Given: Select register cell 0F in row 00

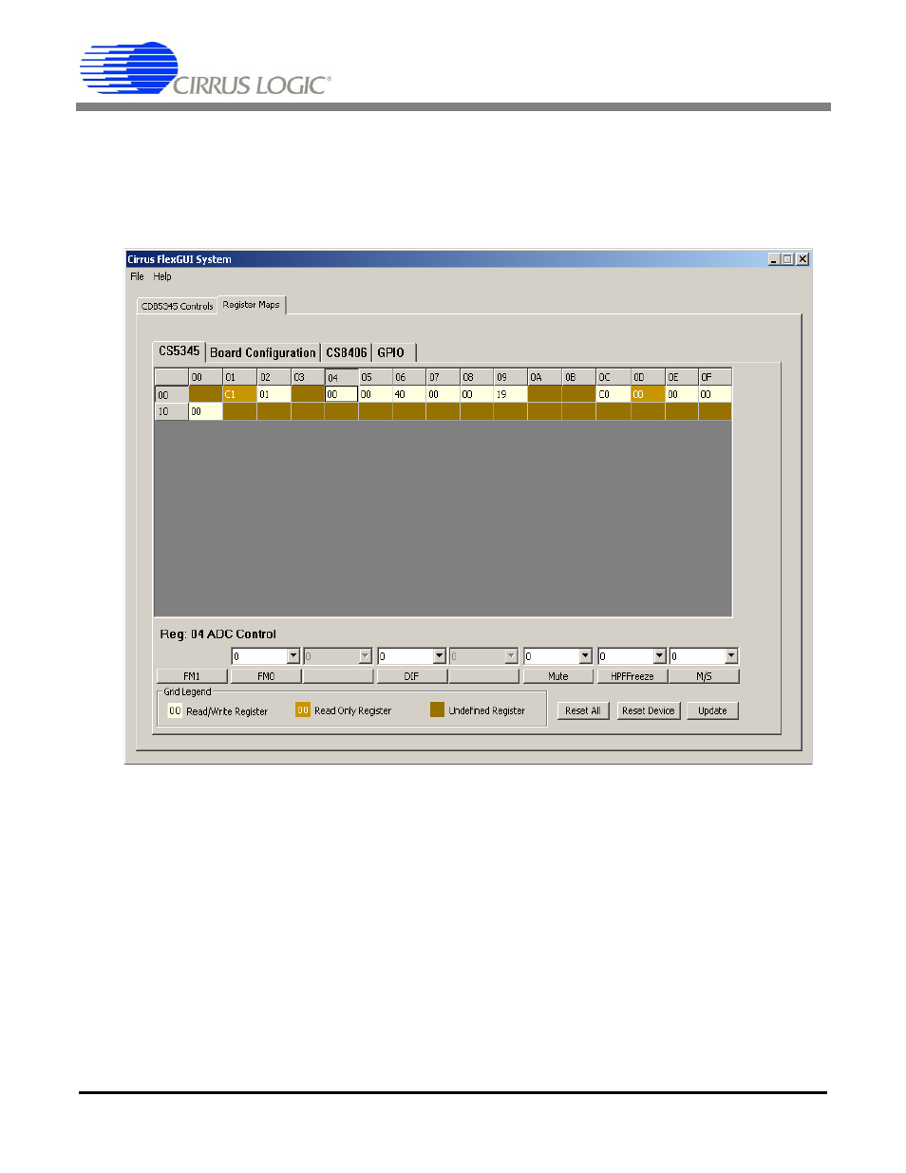Looking at the screenshot, I should [715, 394].
